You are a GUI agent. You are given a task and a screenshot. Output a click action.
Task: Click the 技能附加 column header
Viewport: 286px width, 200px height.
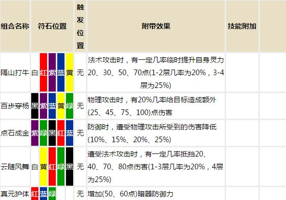tap(242, 26)
